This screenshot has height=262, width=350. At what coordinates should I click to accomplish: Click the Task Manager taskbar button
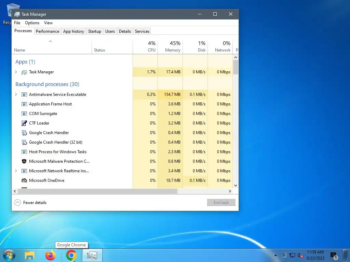[x=92, y=255]
